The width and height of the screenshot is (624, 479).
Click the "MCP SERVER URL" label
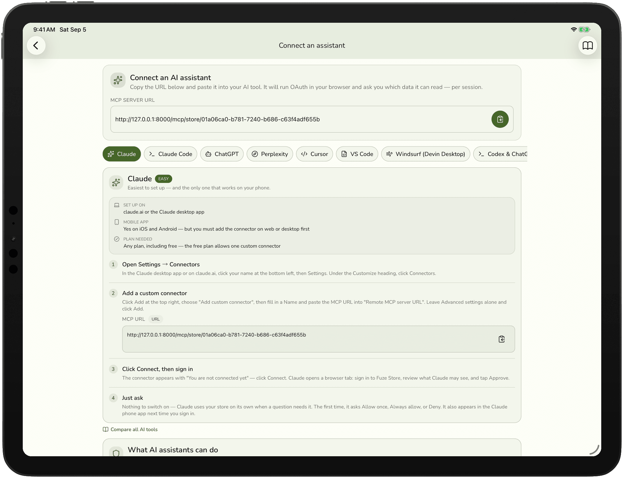132,100
